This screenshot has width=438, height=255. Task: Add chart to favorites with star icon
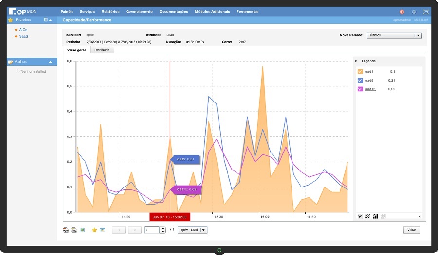94,230
